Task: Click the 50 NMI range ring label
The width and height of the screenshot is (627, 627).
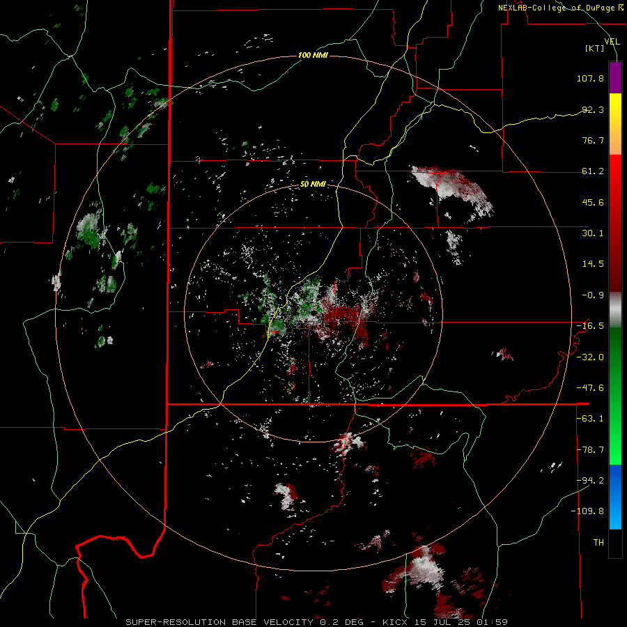Action: pyautogui.click(x=313, y=184)
